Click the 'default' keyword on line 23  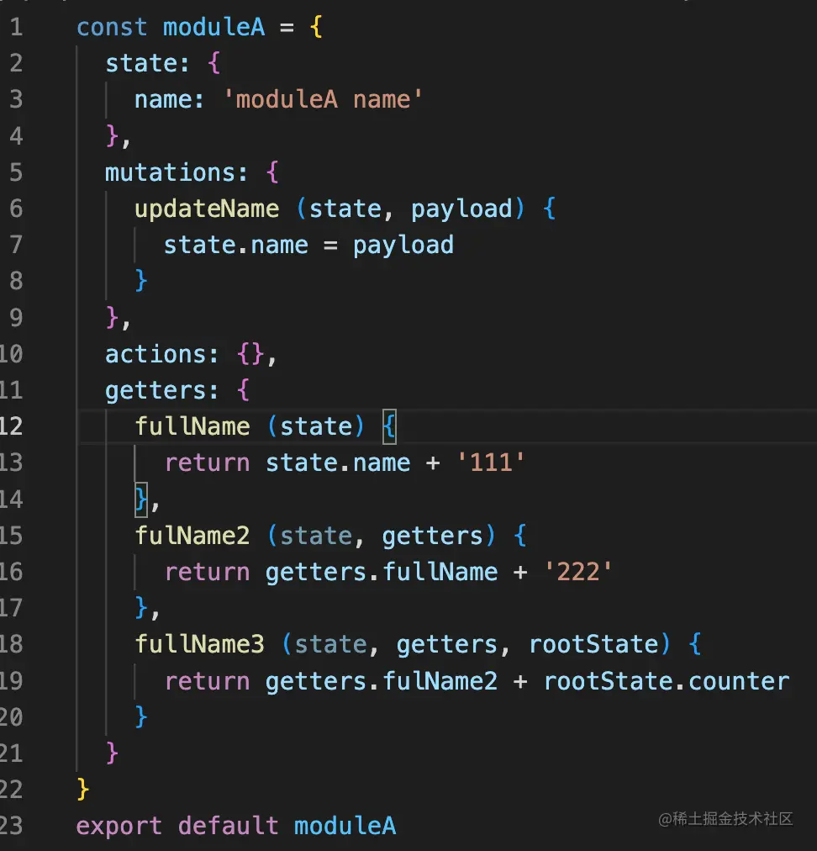coord(229,826)
